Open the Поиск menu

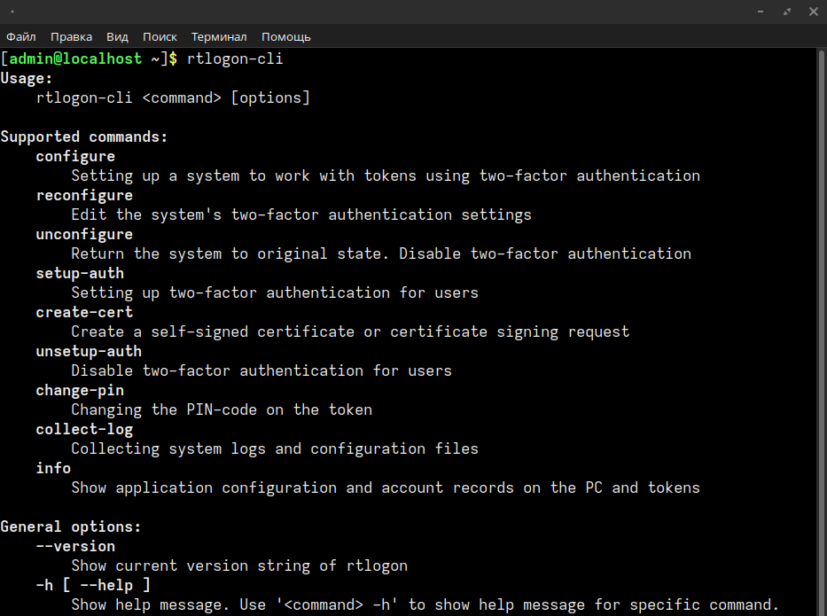click(160, 36)
